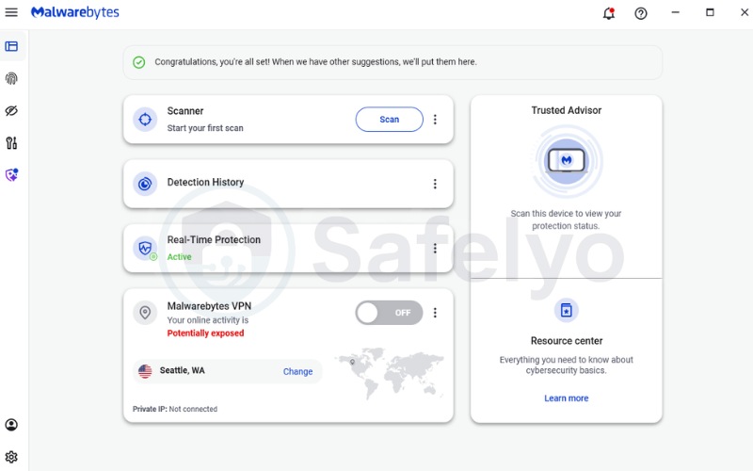Open the purple shield sparkle sidebar icon
Viewport: 753px width, 471px height.
tap(11, 175)
